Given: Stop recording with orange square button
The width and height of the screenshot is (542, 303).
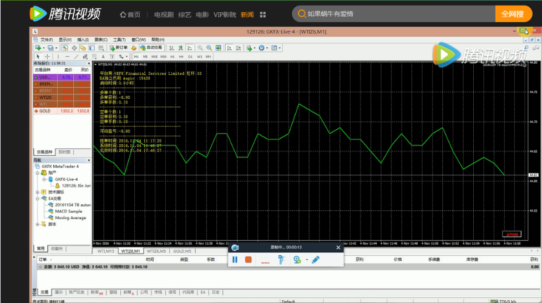Looking at the screenshot, I should [248, 259].
